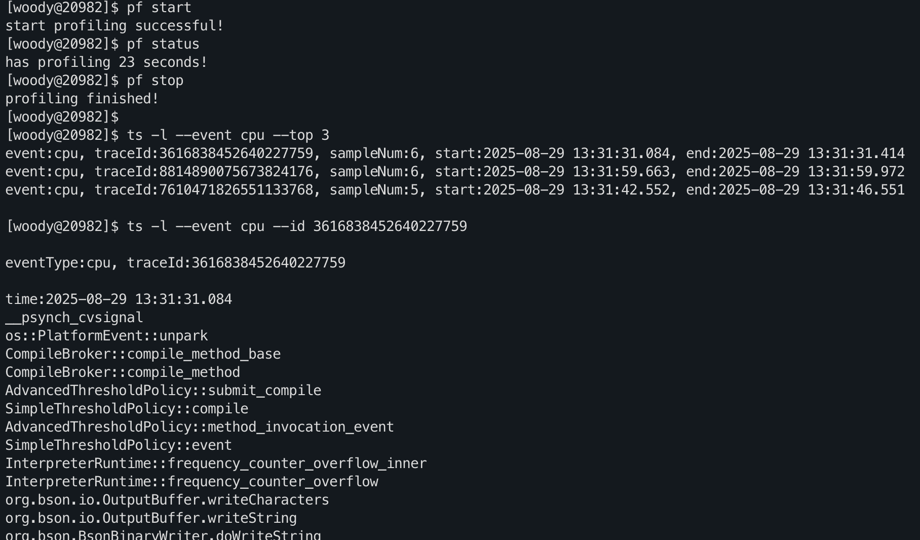The image size is (920, 540).
Task: Click the 'sampleNum:5' value
Action: click(x=374, y=190)
